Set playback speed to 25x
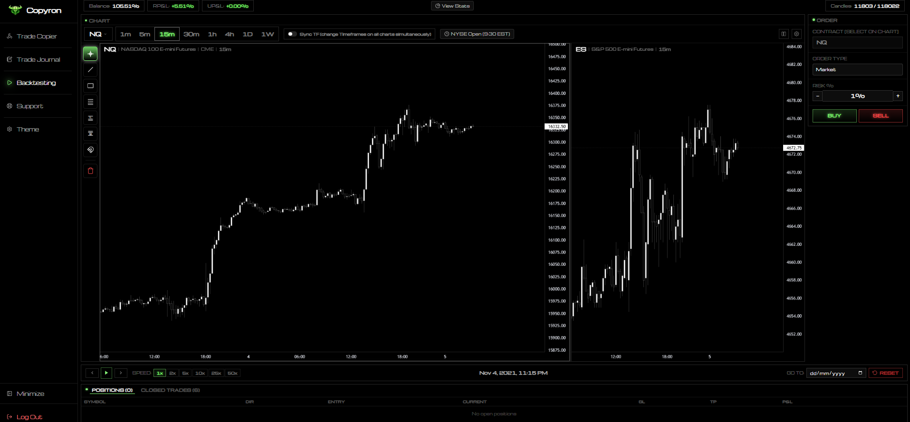 click(216, 373)
